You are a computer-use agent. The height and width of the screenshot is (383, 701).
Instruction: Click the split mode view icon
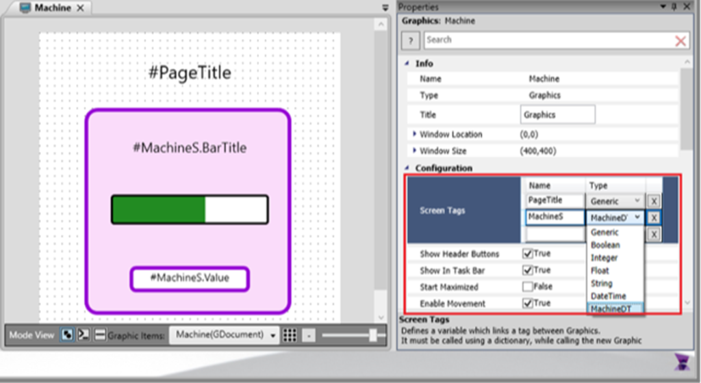click(100, 334)
